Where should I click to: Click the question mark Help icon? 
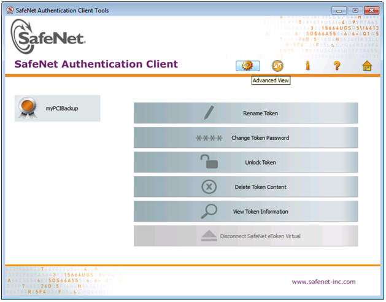click(x=337, y=66)
